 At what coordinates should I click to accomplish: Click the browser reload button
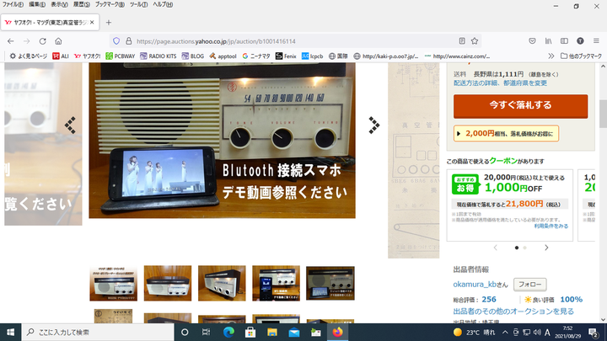click(x=42, y=40)
